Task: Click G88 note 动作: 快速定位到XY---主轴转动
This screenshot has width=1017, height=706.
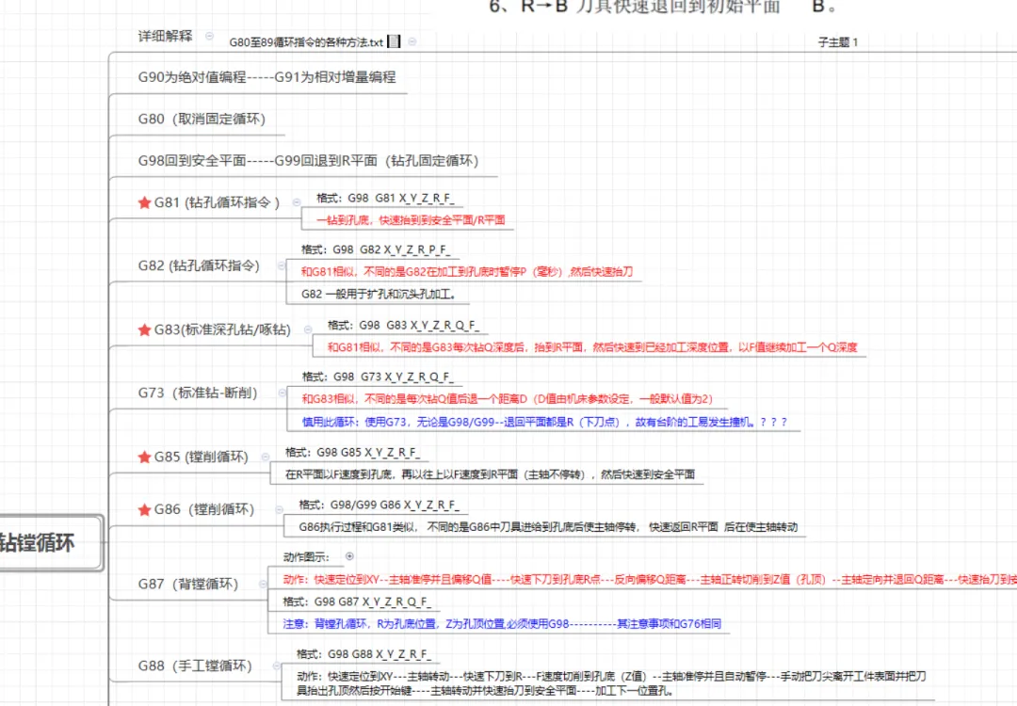Action: 612,684
